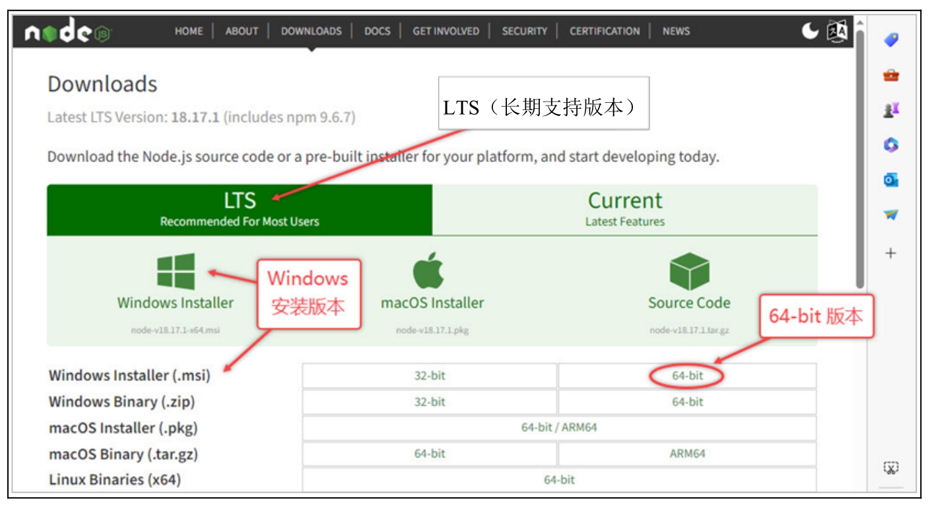Open the blue shopping tag sidebar icon

point(891,40)
